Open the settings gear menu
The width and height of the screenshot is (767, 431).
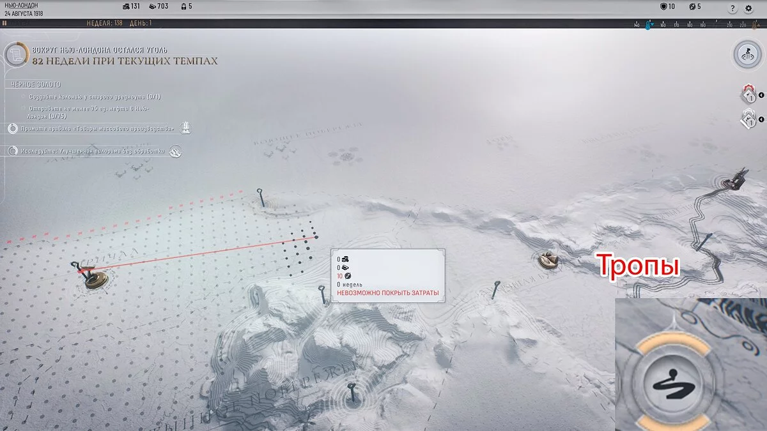click(x=749, y=8)
